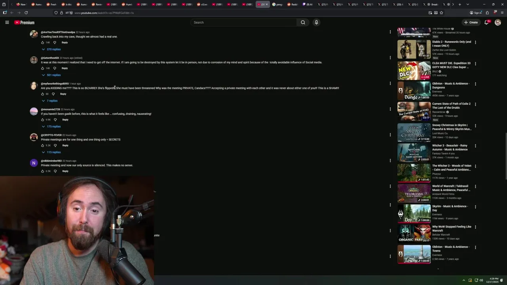This screenshot has width=507, height=285.
Task: Like the comment by @Getonthestix
Action: point(43,68)
